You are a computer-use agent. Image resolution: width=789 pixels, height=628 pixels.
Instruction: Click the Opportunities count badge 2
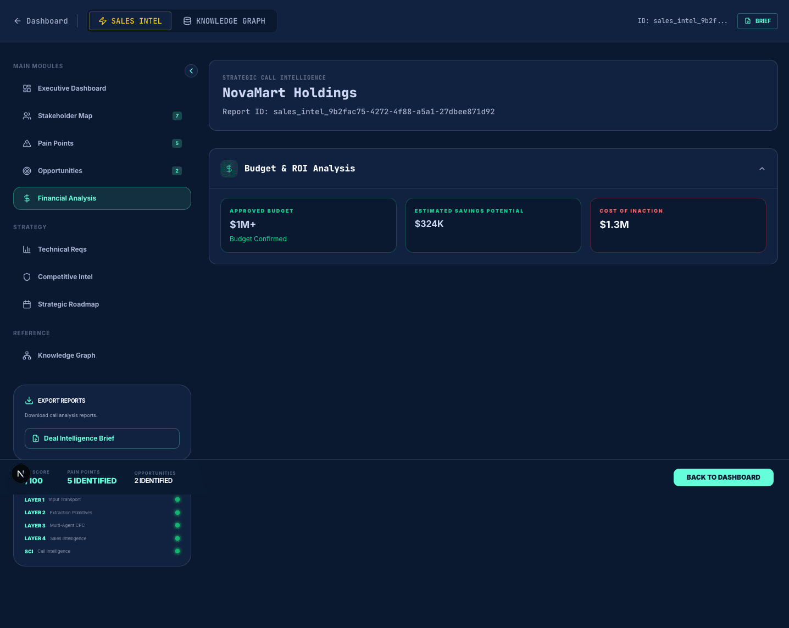click(x=177, y=171)
